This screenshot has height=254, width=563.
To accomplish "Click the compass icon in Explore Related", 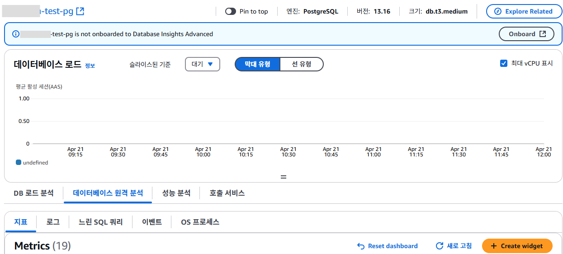I will pos(498,11).
